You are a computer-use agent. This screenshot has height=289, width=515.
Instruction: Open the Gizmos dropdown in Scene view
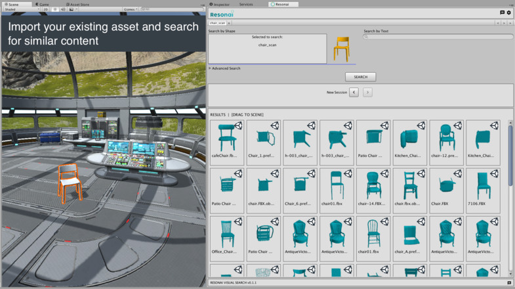coord(131,9)
